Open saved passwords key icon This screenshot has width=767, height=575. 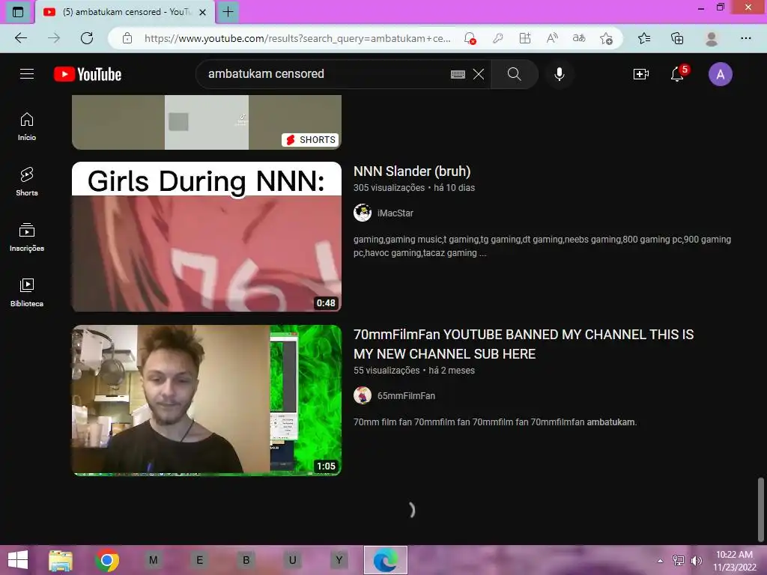tap(497, 38)
